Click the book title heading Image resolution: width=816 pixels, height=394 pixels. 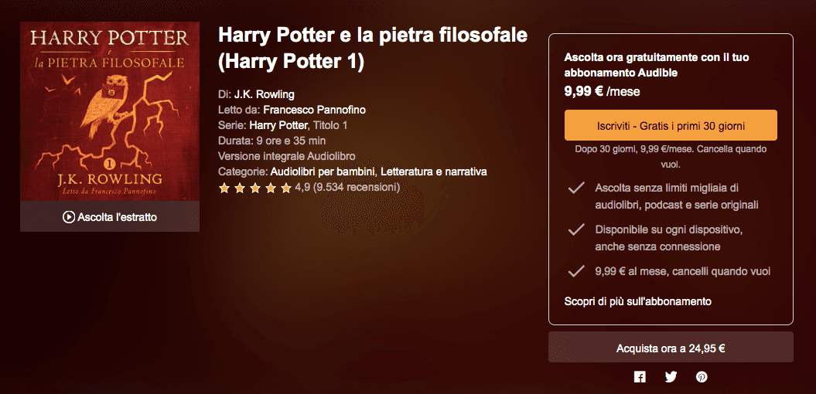click(x=373, y=48)
